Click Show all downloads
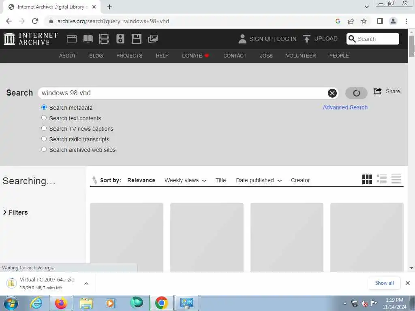415x311 pixels. 384,283
